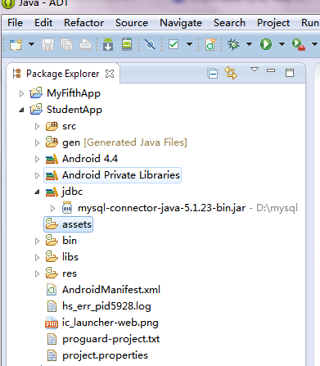Open the New wizard dropdown arrow

32,44
